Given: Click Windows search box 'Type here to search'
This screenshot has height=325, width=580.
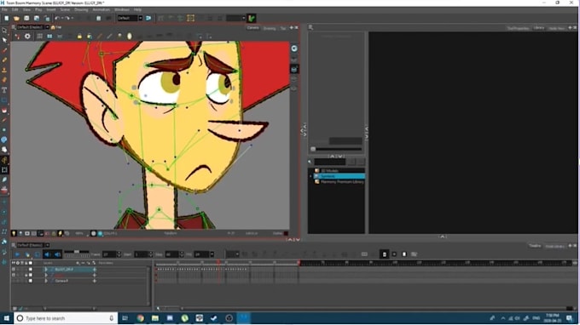Looking at the screenshot, I should 66,318.
